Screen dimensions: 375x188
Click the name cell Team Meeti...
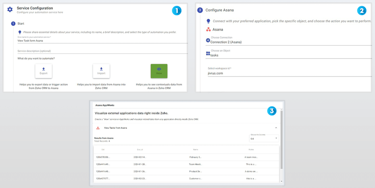tap(195, 164)
